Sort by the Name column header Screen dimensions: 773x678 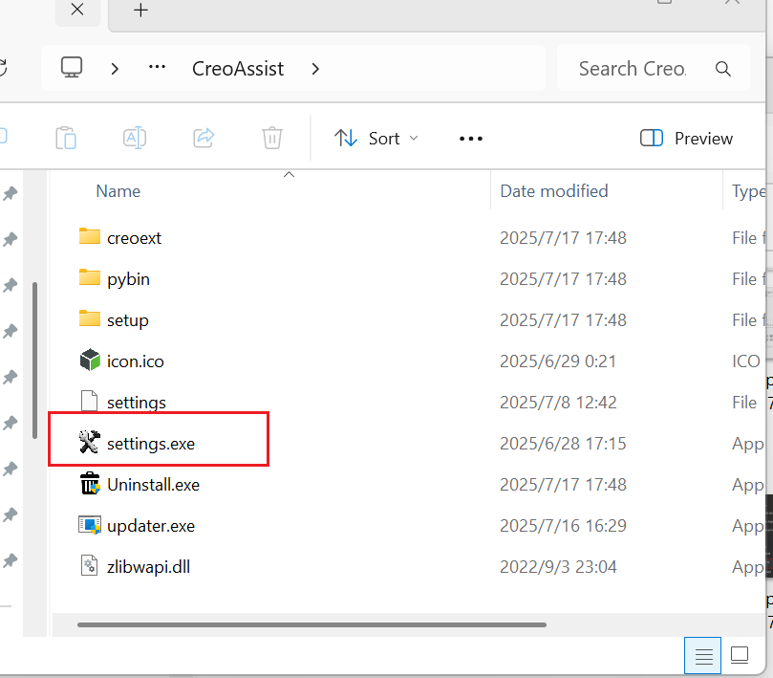pos(118,191)
